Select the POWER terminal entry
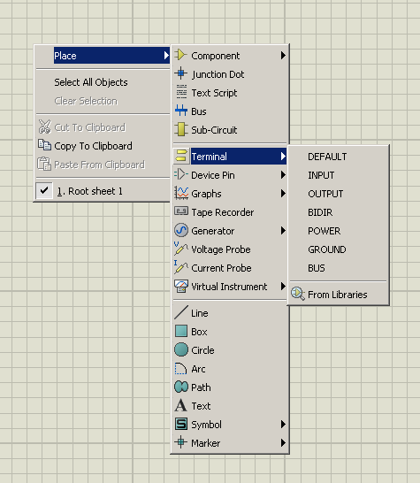The height and width of the screenshot is (483, 420). tap(324, 231)
